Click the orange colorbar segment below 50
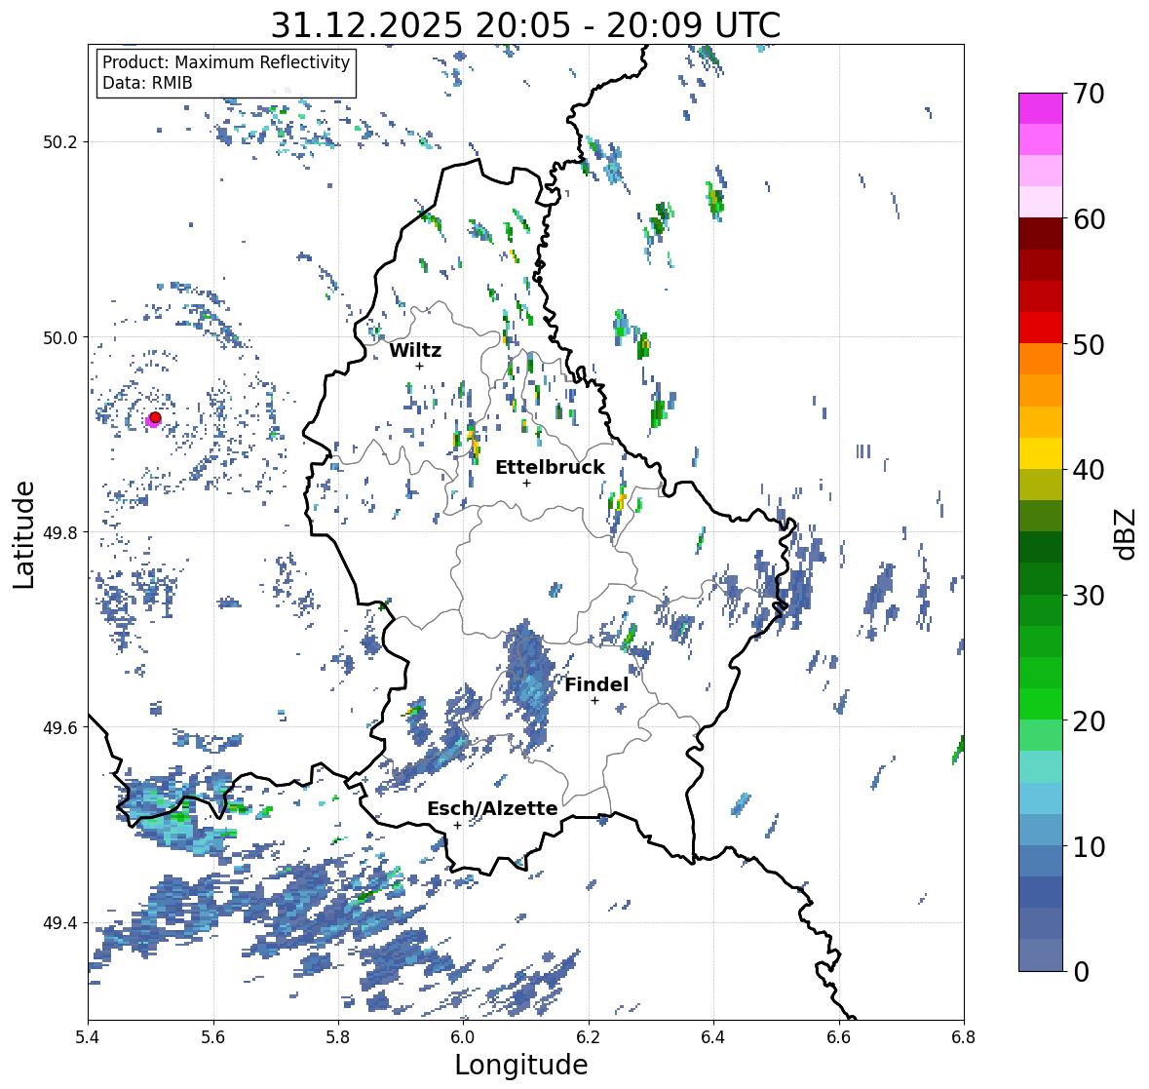Image resolution: width=1149 pixels, height=1089 pixels. [1041, 359]
